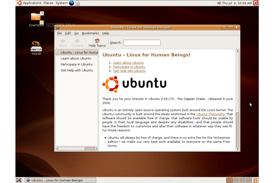Screen dimensions: 274x183
Task: Click the sidebar scroll left arrow
Action: click(x=57, y=149)
